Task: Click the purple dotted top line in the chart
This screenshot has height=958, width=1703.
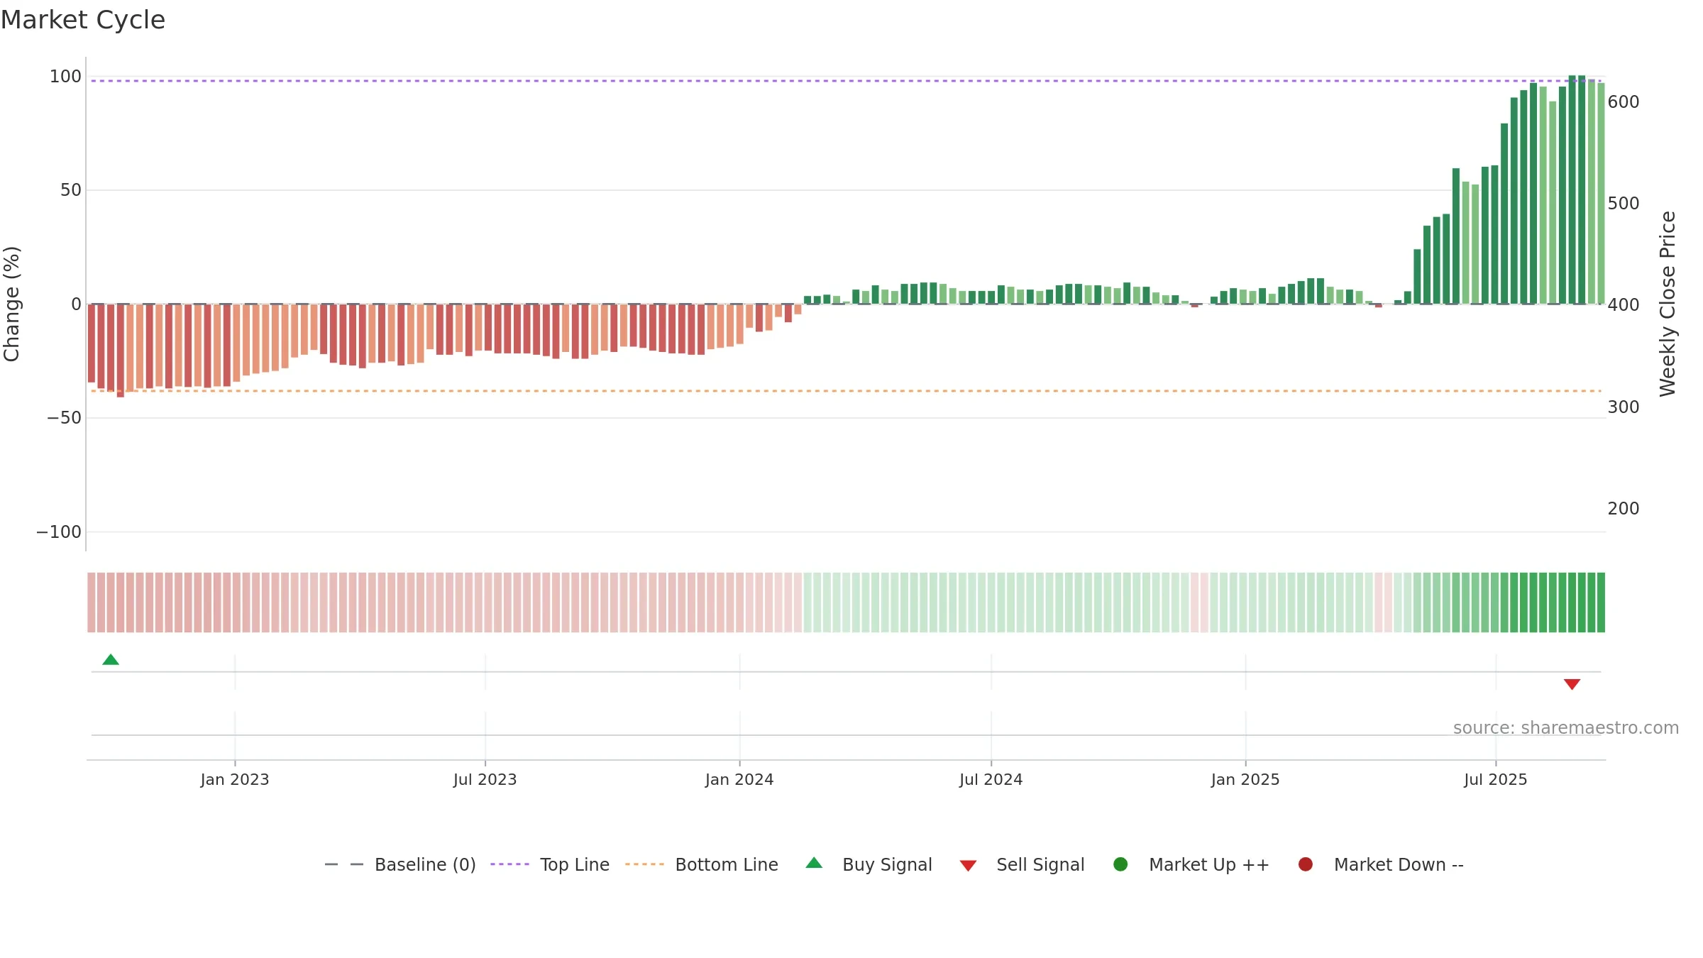Action: click(x=846, y=81)
